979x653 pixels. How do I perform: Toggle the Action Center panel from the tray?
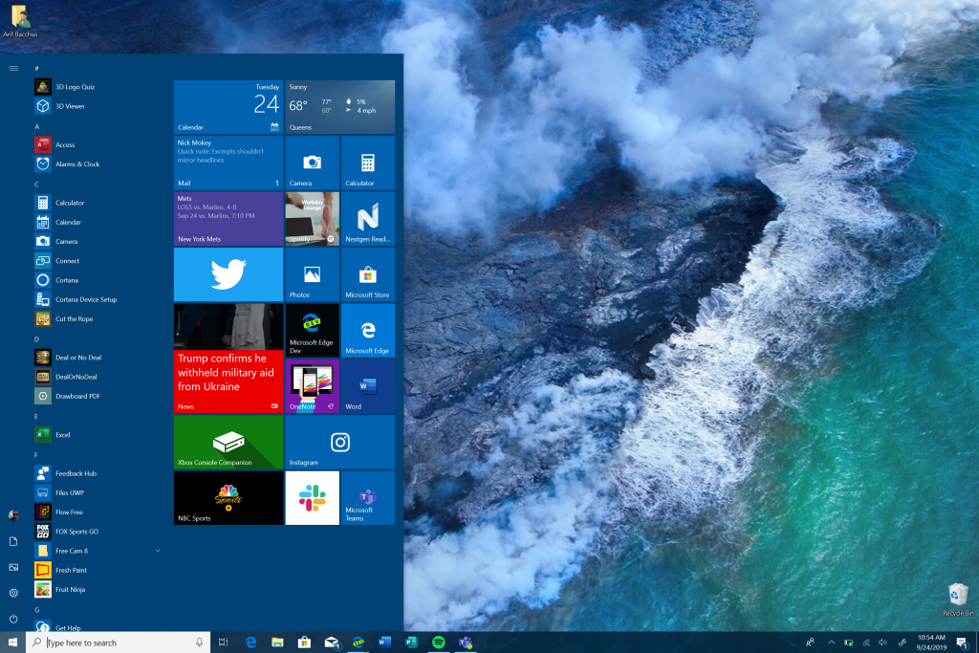[961, 642]
